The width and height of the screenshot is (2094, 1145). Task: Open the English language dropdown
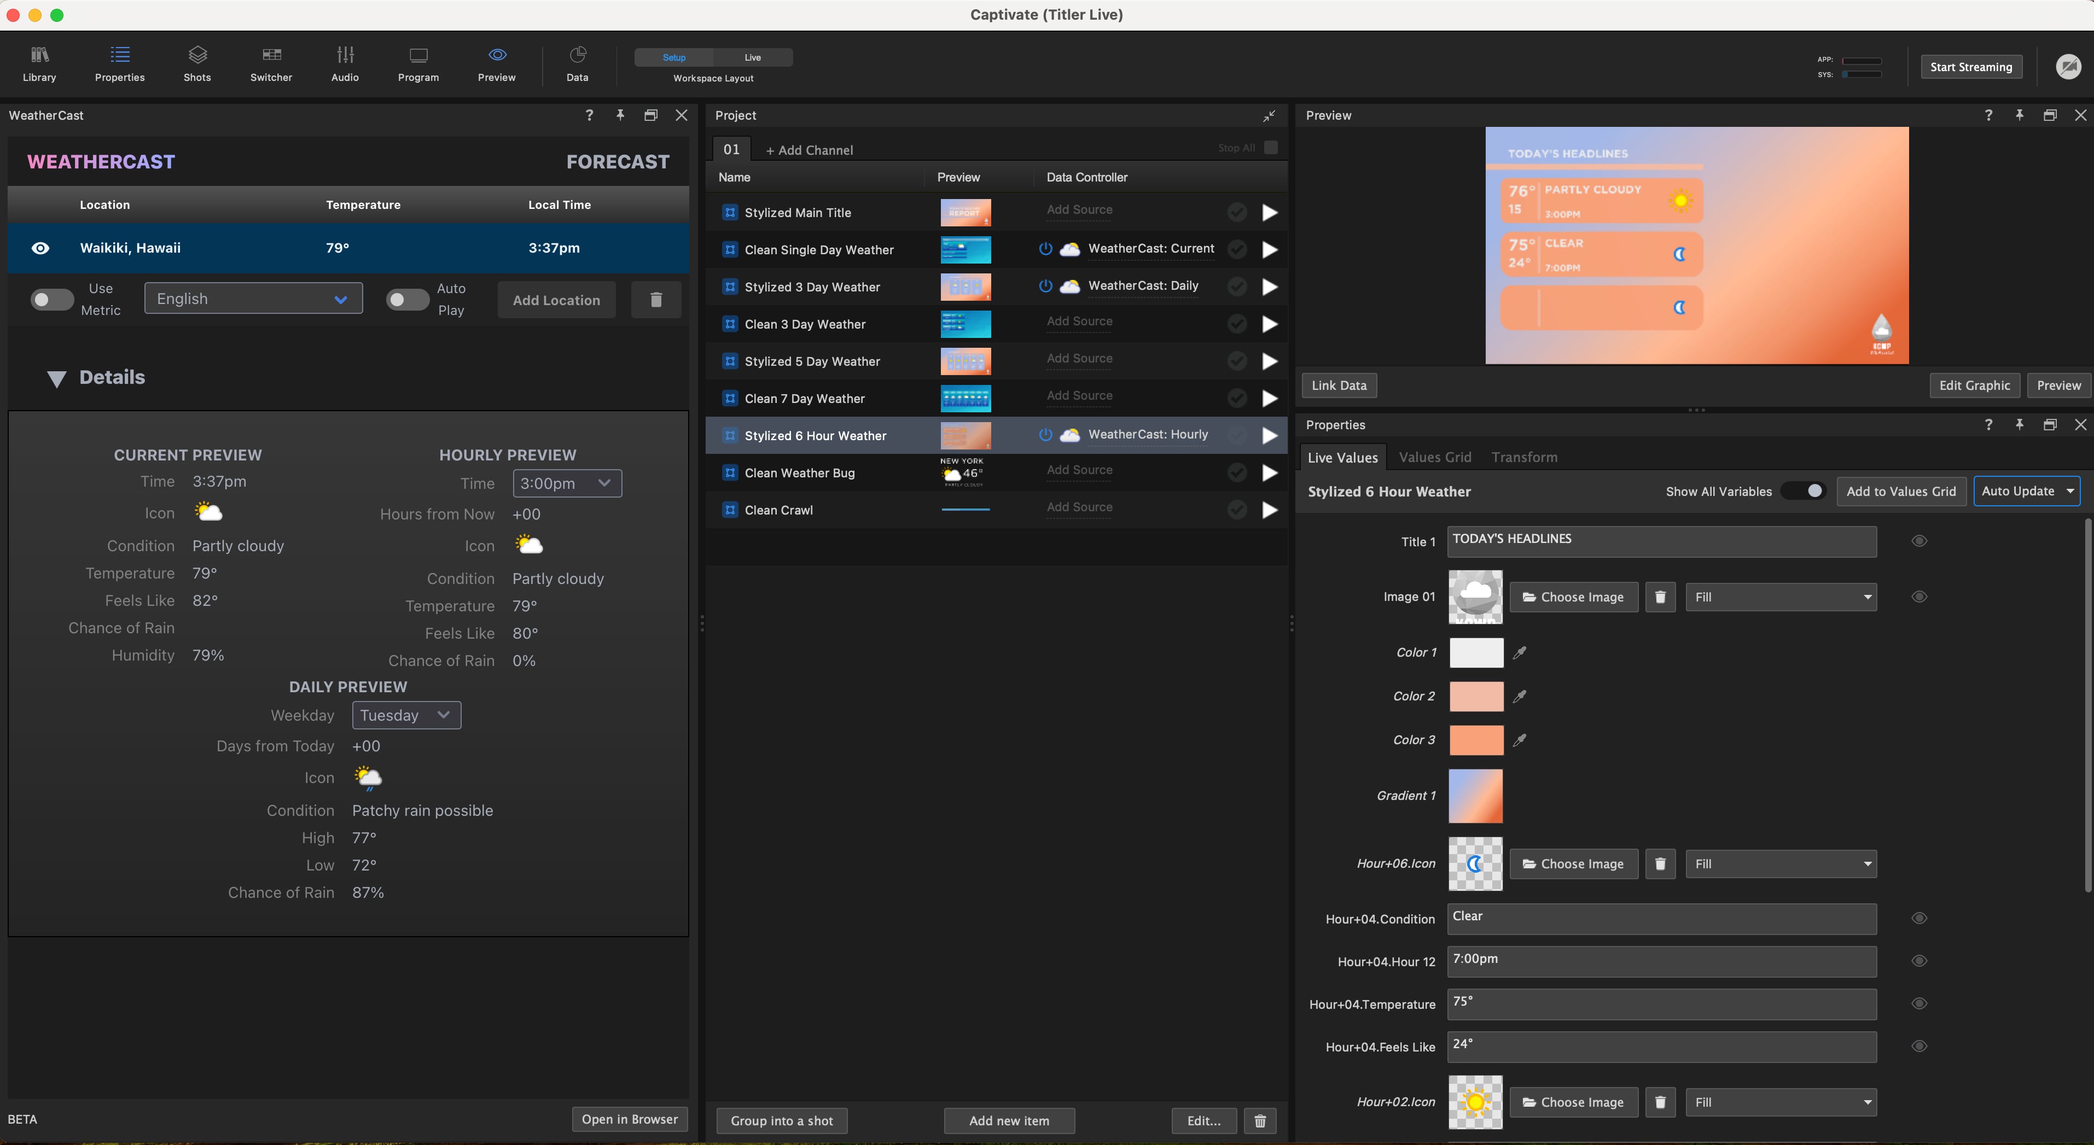(254, 298)
